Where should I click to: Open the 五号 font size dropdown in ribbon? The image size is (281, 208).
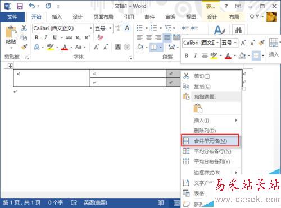pos(110,29)
